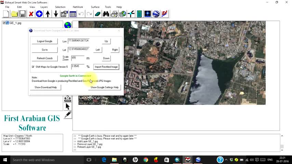The height and width of the screenshot is (164, 292).
Task: Close the Google Earth download dialog
Action: click(119, 30)
